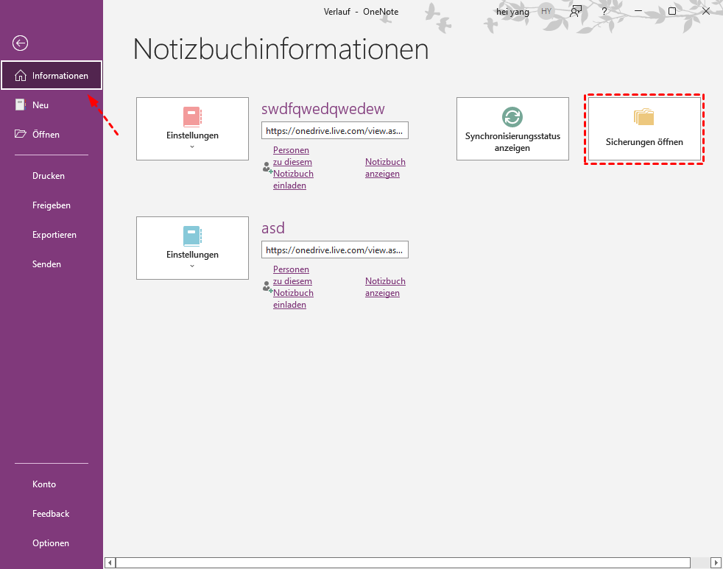Click Notizbuch anzeigen link for swdfqwedqwedew
The width and height of the screenshot is (723, 569).
click(385, 168)
